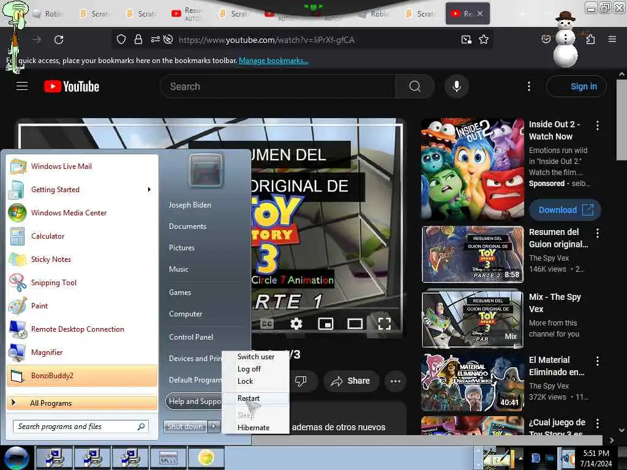Expand the Getting Started submenu arrow
The width and height of the screenshot is (627, 470).
[x=149, y=190]
